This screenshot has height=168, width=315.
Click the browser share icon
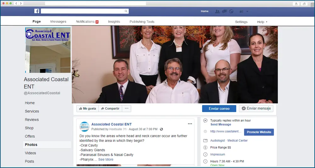(296, 3)
